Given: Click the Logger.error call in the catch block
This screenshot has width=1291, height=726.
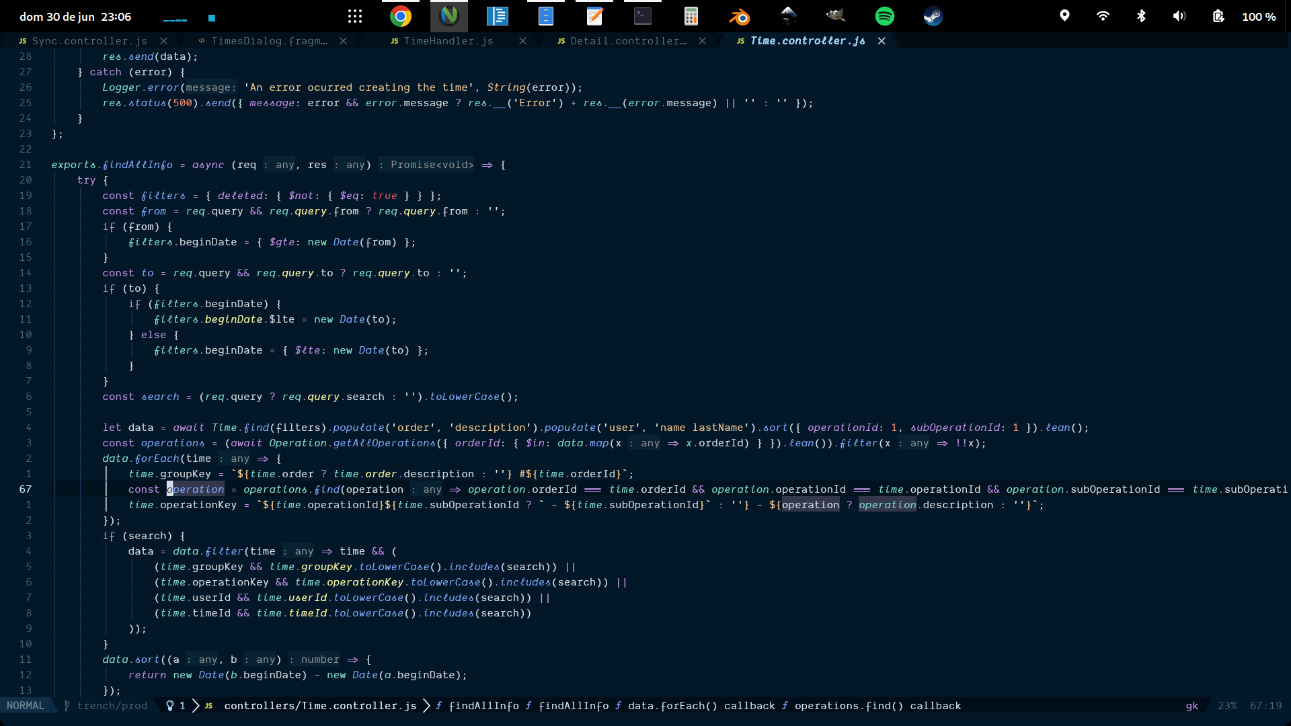Looking at the screenshot, I should [x=141, y=87].
